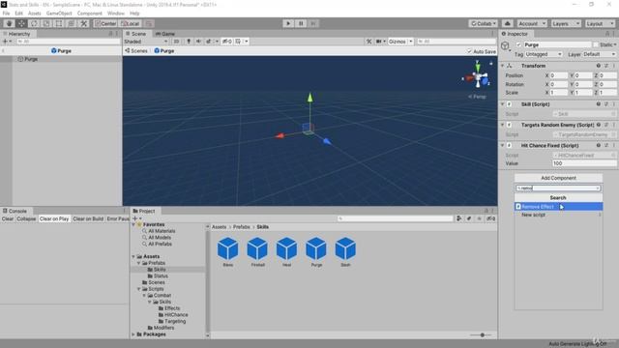Screen dimensions: 619x348
Task: Click the Hierarchy lock icon
Action: click(110, 34)
